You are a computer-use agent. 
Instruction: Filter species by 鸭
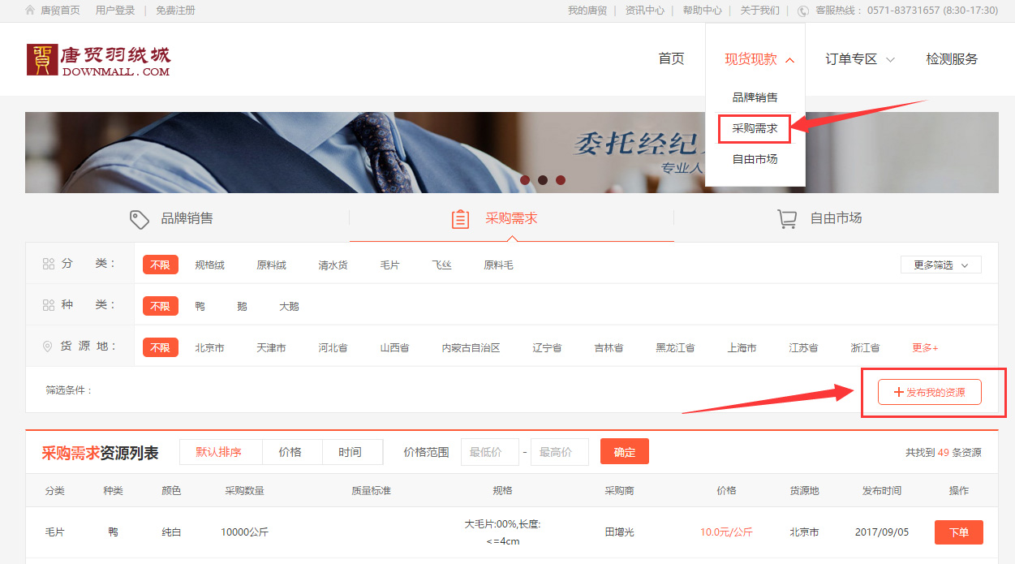pos(200,306)
